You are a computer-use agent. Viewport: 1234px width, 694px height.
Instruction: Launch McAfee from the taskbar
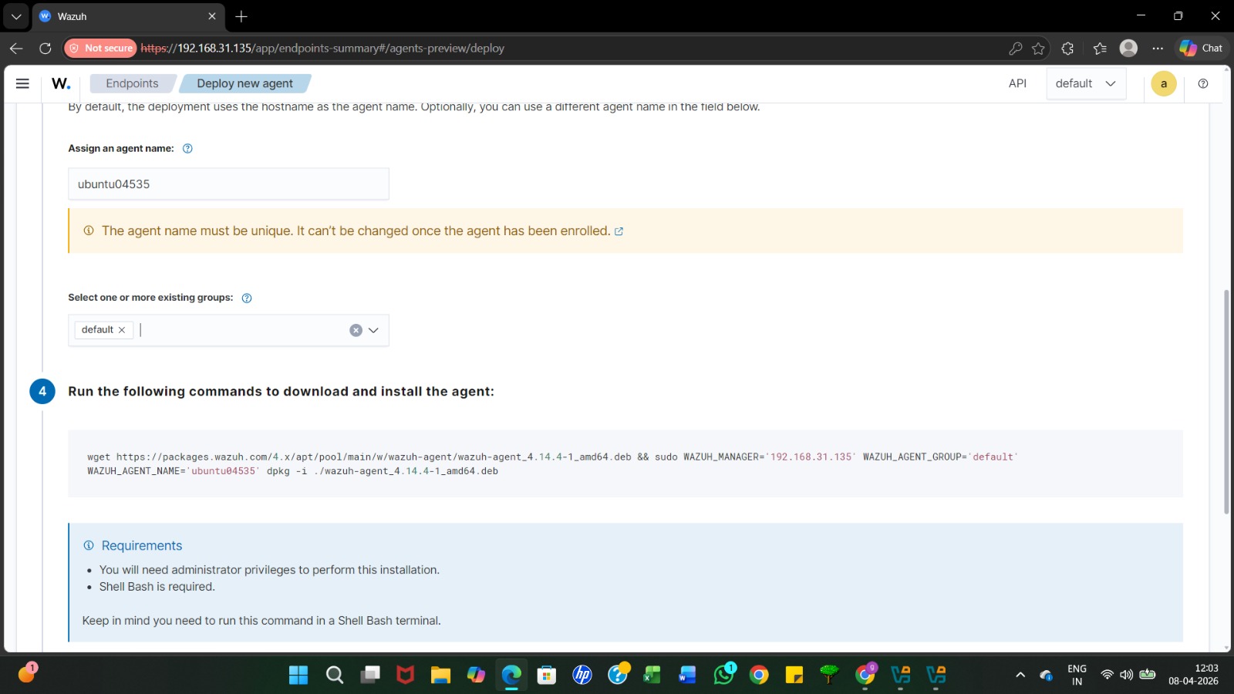[x=406, y=675]
